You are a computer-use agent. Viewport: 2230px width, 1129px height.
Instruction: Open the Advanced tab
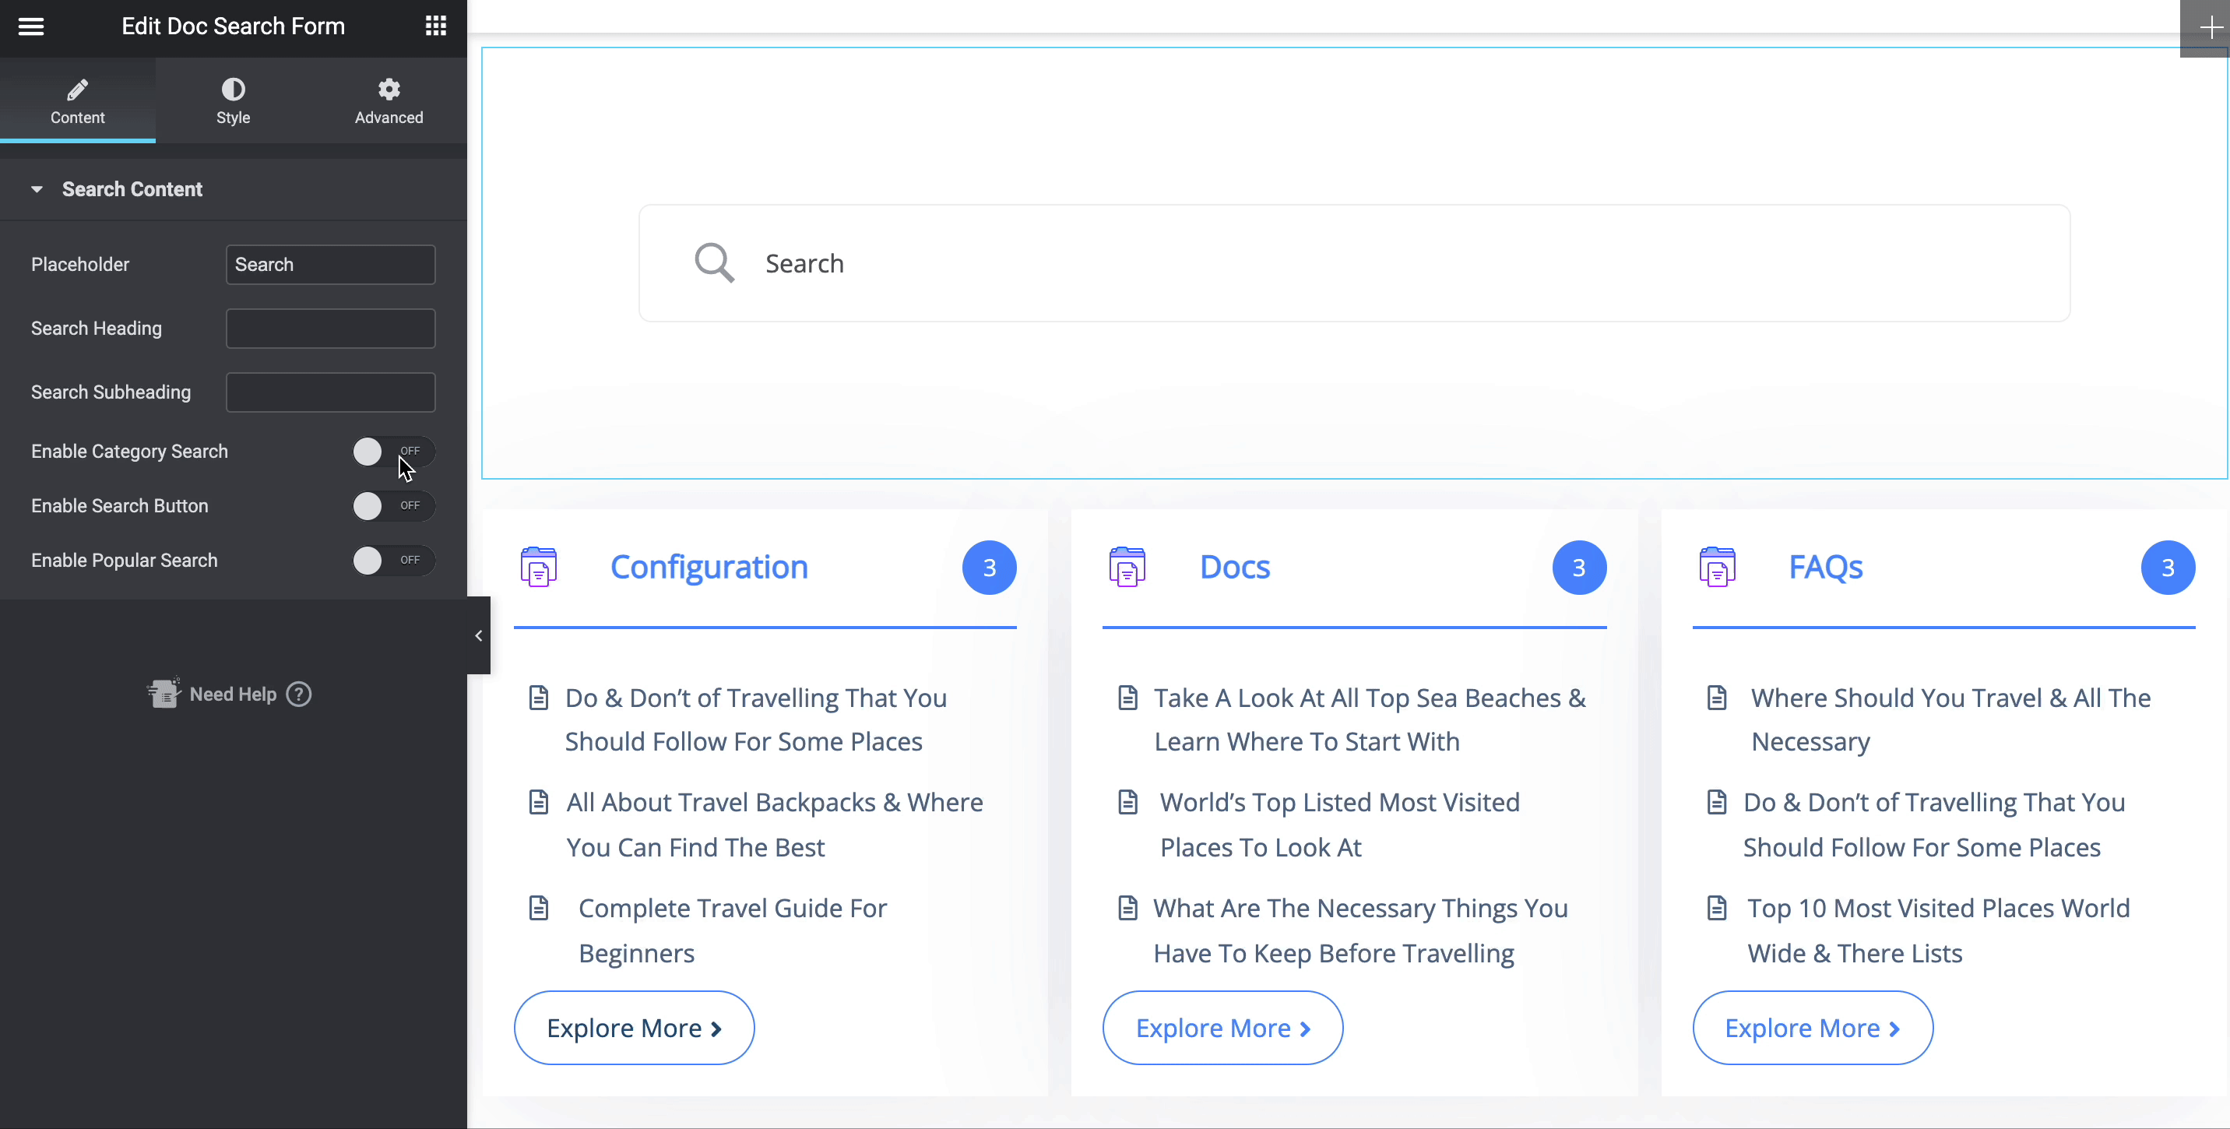(389, 100)
